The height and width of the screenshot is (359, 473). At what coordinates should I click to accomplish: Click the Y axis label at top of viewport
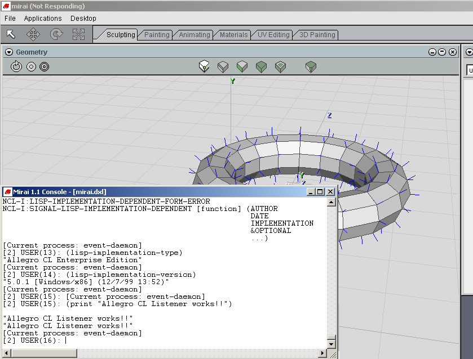[x=233, y=81]
